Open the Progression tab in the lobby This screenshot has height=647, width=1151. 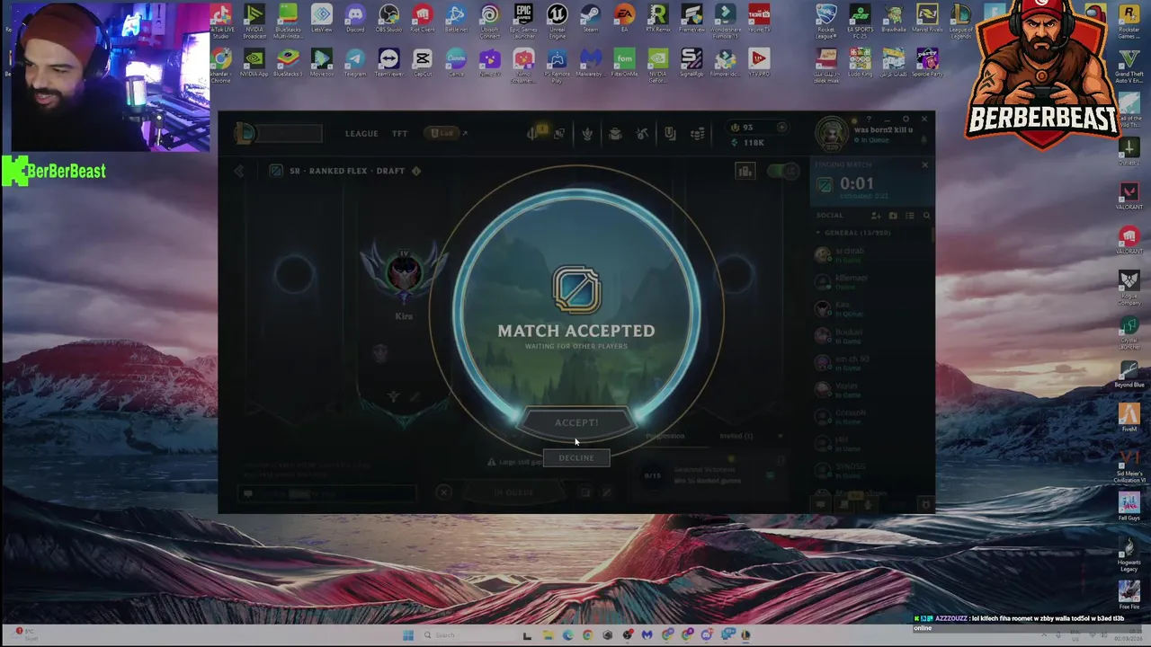[x=665, y=436]
